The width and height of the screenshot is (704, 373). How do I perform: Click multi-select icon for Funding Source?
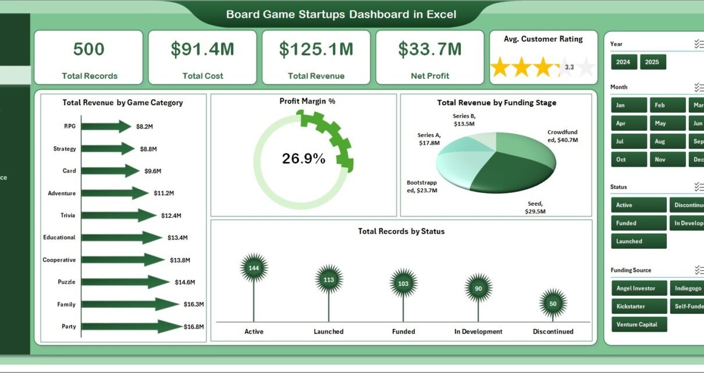click(x=698, y=270)
